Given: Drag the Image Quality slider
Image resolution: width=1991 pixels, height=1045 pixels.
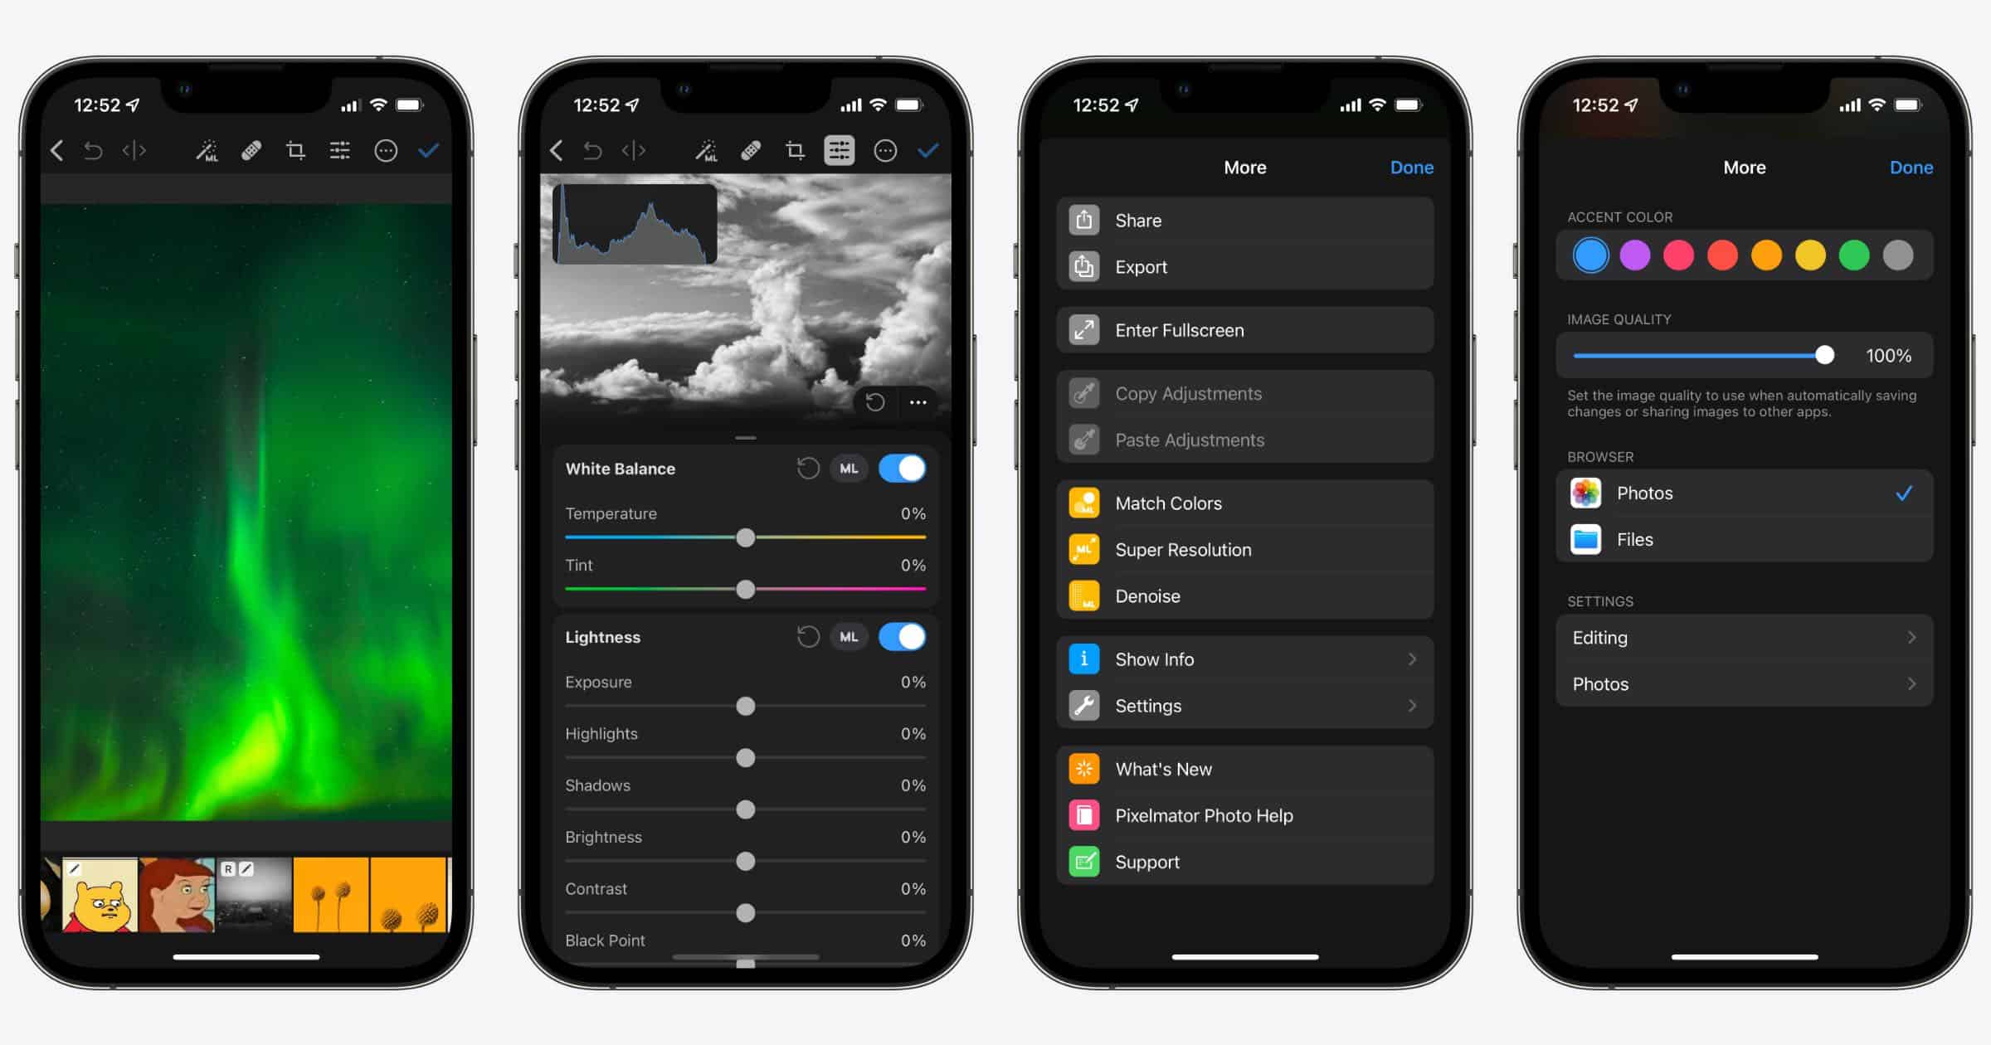Looking at the screenshot, I should coord(1823,354).
